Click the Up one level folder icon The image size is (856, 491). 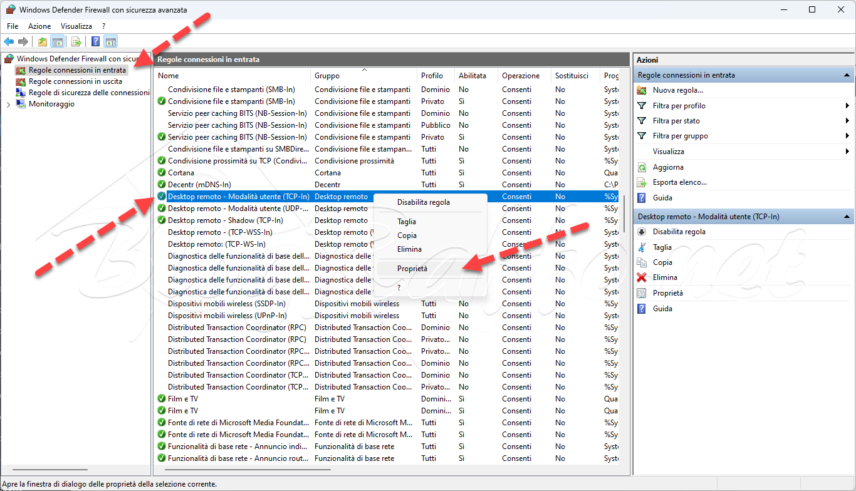(x=42, y=42)
